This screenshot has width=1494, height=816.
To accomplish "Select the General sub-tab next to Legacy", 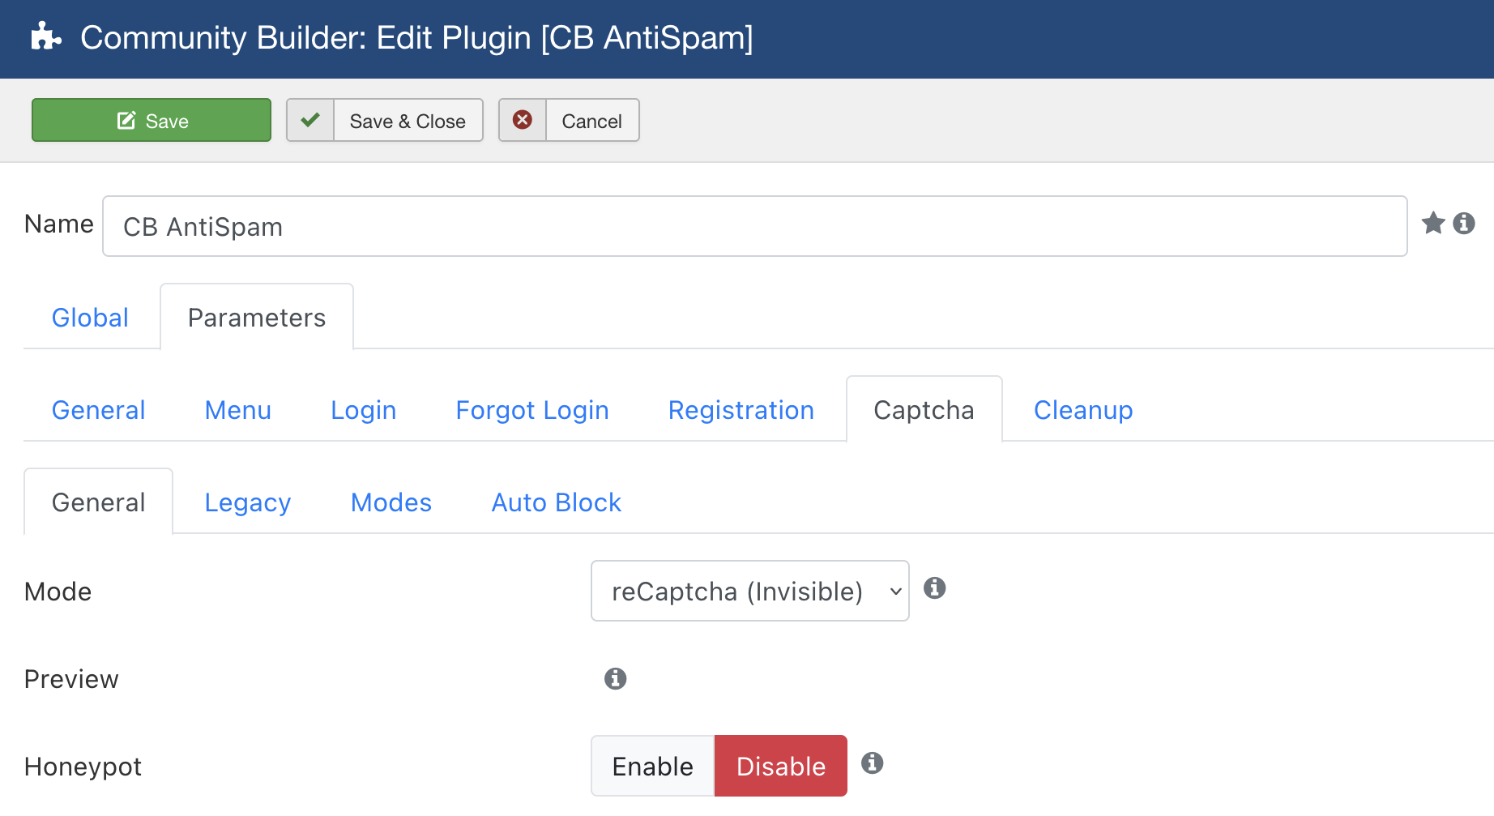I will point(99,502).
